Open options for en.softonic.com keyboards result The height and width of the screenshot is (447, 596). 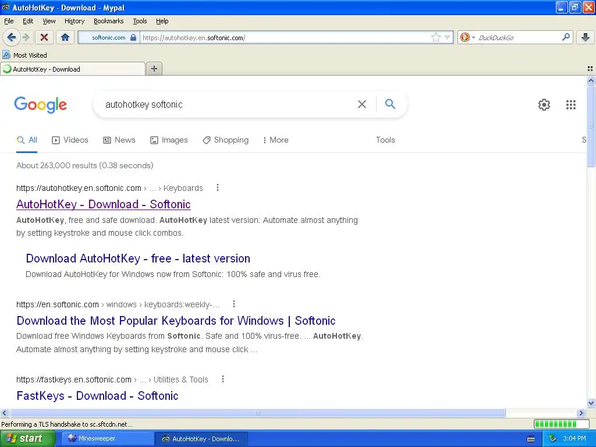pyautogui.click(x=234, y=304)
